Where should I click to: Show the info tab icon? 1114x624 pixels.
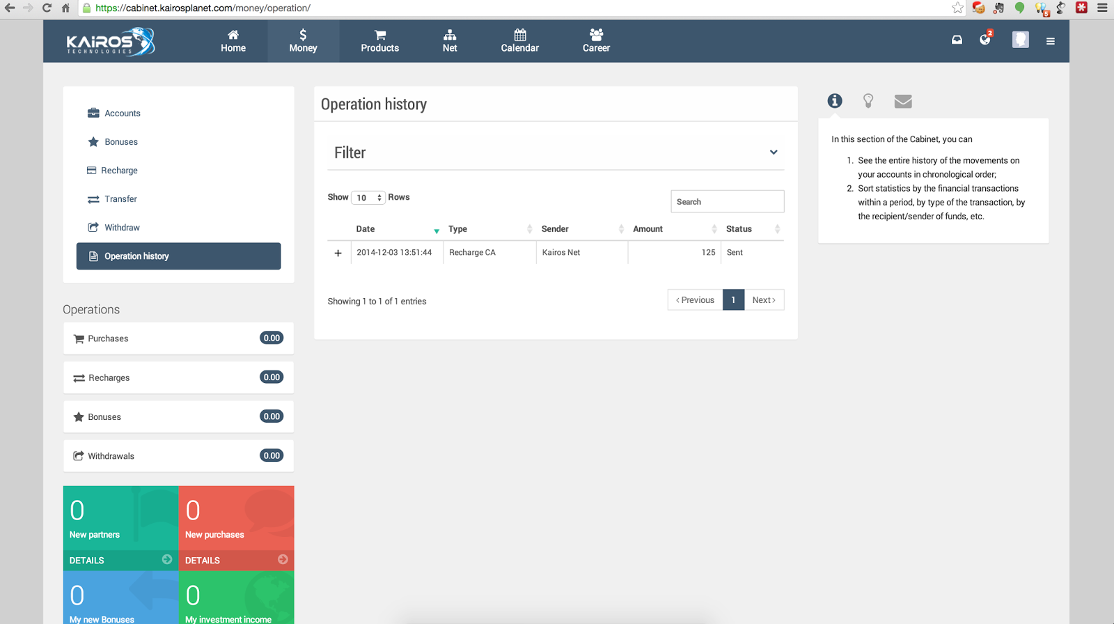pyautogui.click(x=835, y=101)
